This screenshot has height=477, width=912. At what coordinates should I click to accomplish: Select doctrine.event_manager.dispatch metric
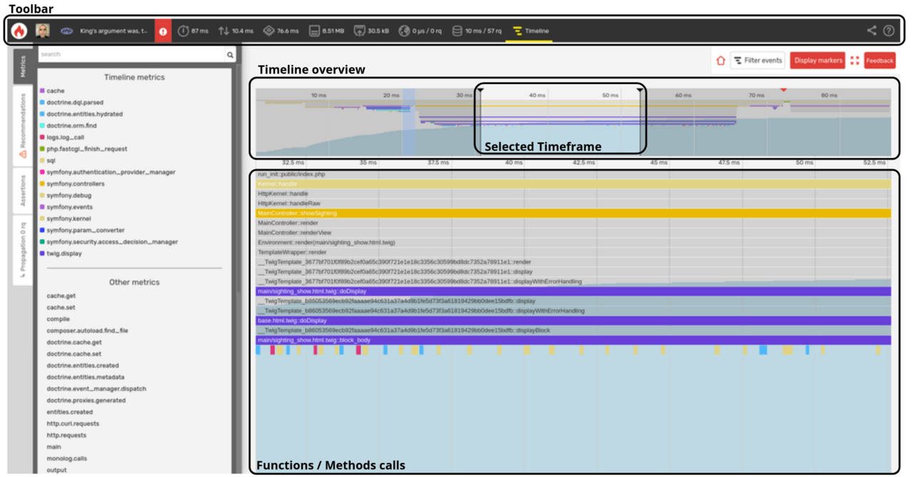click(x=96, y=389)
